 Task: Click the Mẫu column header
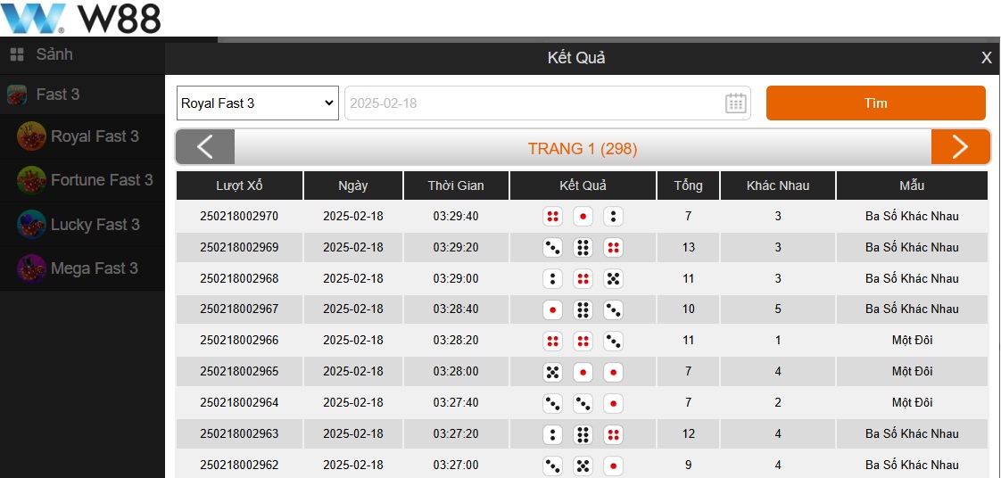tap(912, 185)
